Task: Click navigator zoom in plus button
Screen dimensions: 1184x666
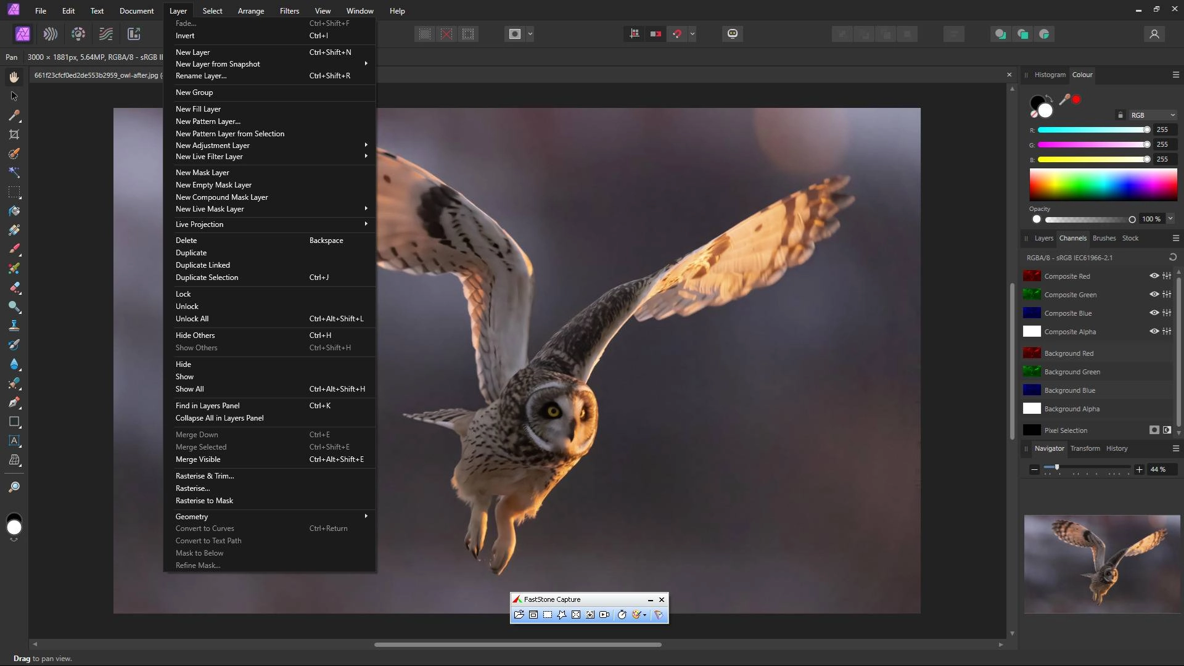Action: 1139,470
